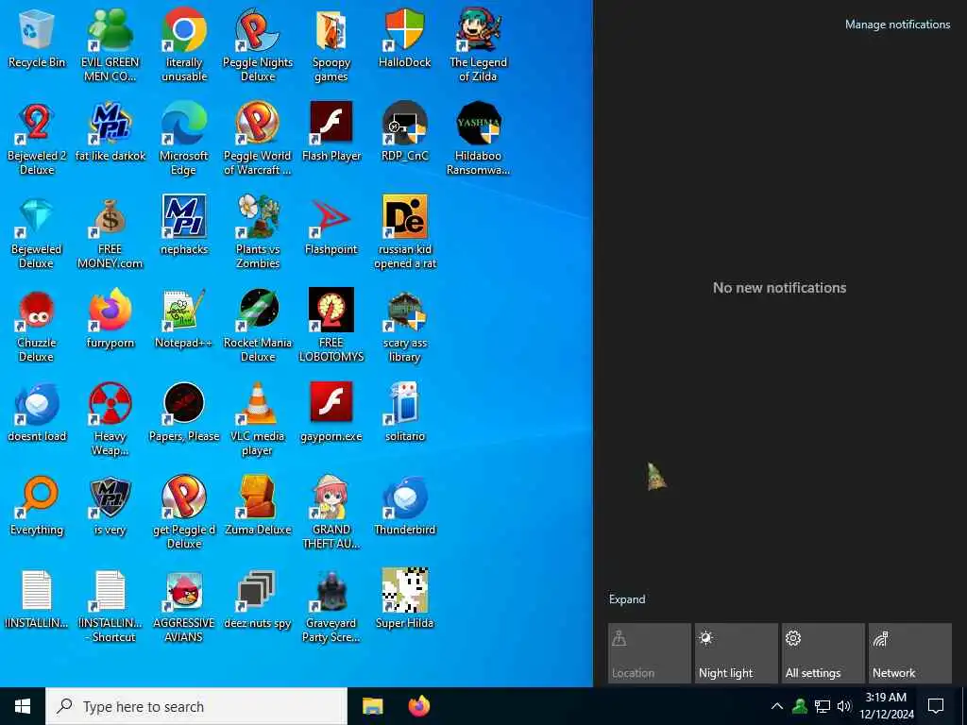
Task: Select the FREE LOBOTOMYS icon
Action: 331,327
